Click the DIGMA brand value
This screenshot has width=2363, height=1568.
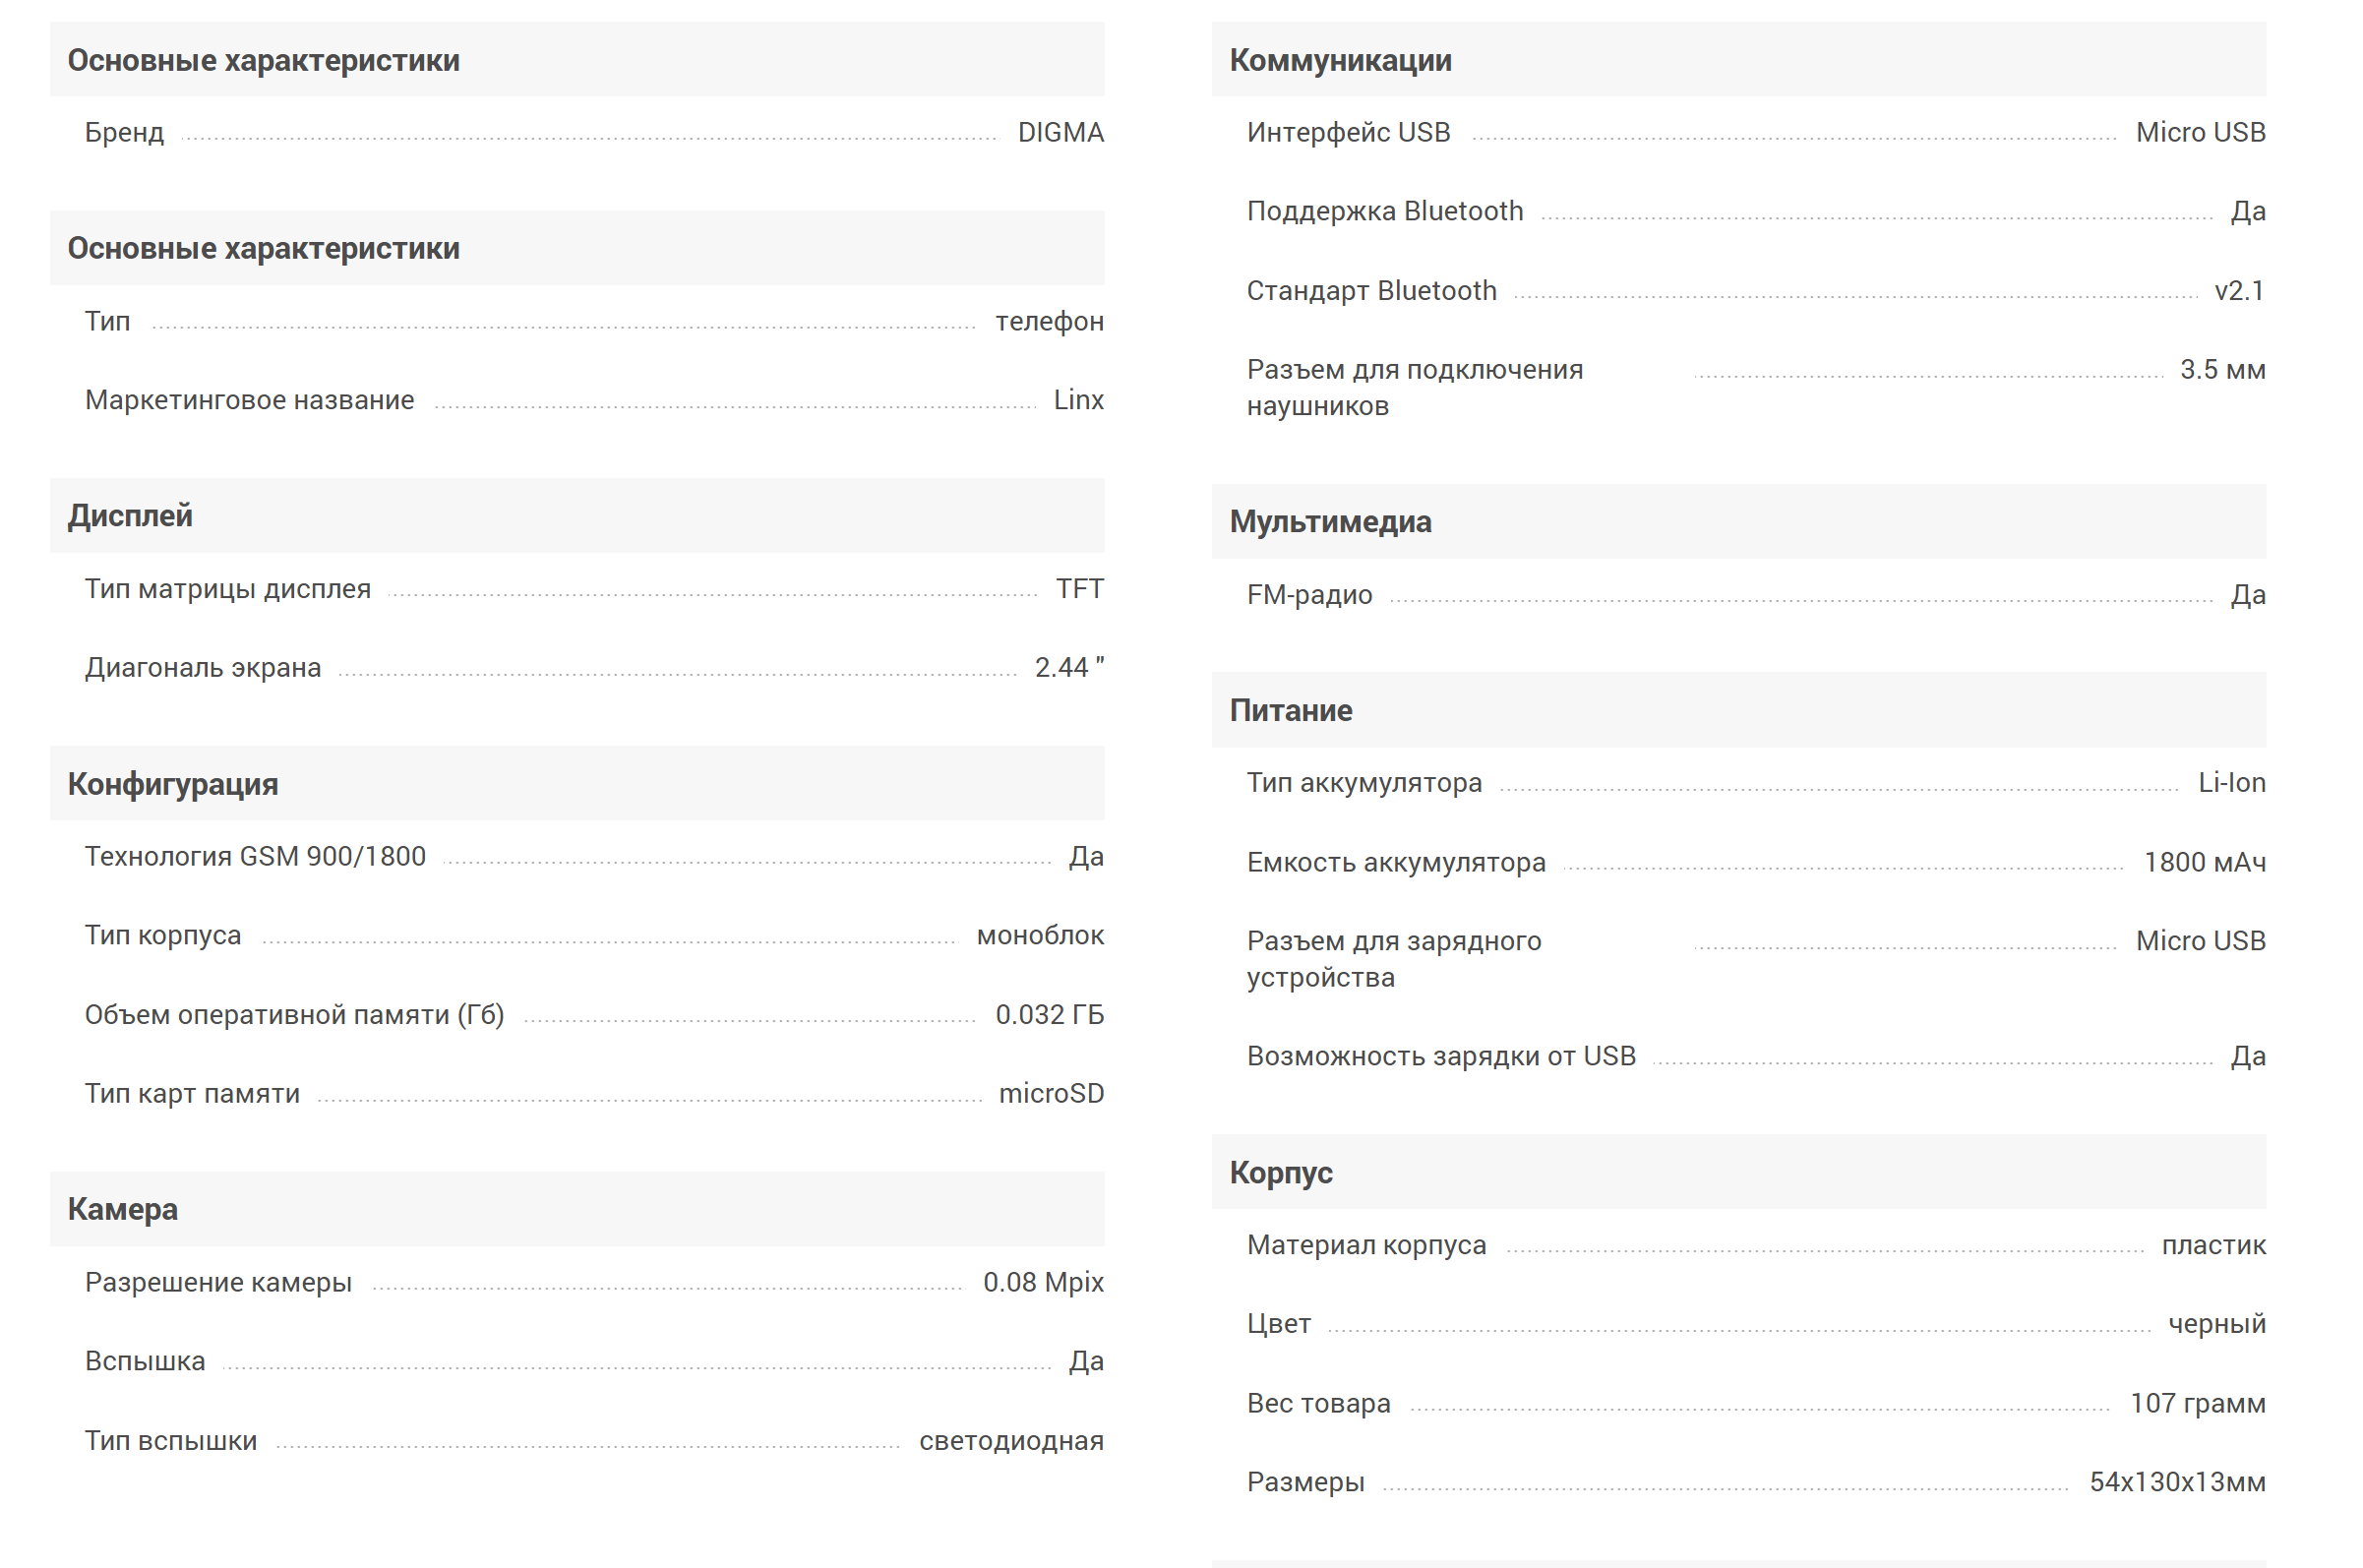1060,132
